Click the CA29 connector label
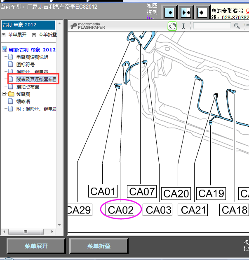The width and height of the screenshot is (249, 260). (x=80, y=210)
